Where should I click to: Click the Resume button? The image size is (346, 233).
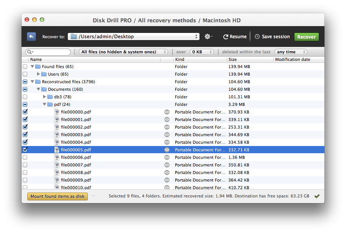click(235, 37)
